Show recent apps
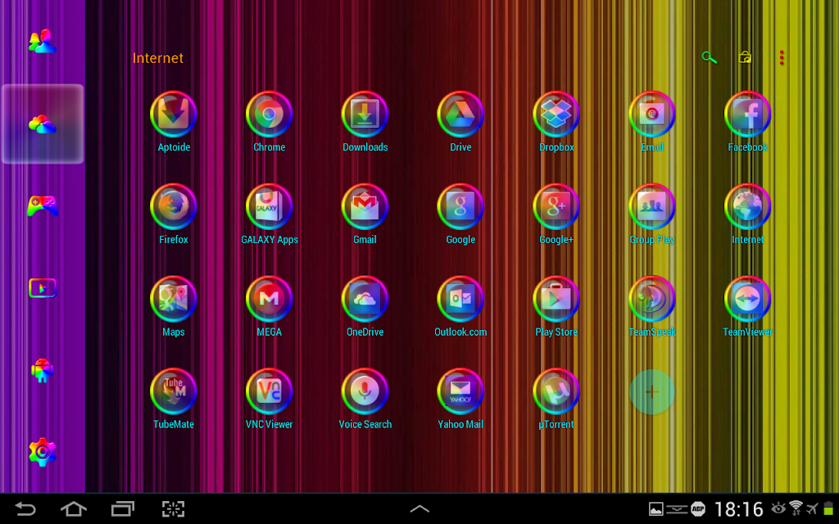The image size is (839, 524). [123, 508]
